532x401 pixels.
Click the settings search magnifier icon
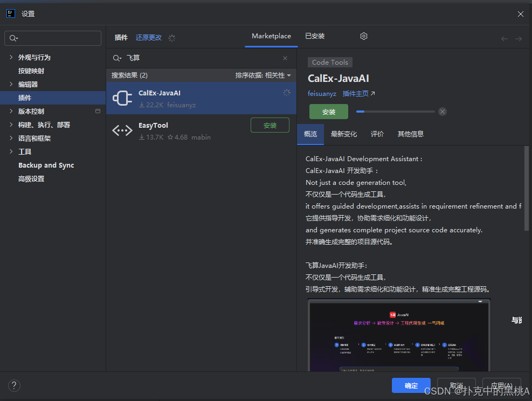(13, 38)
